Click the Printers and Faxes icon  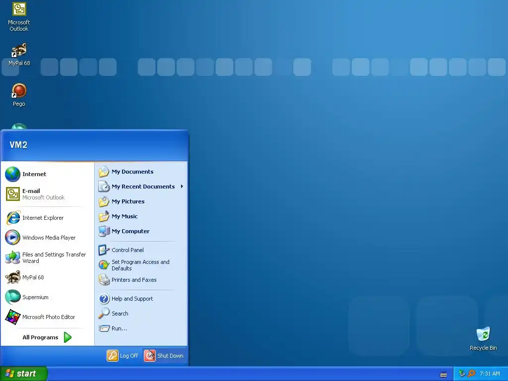point(104,280)
